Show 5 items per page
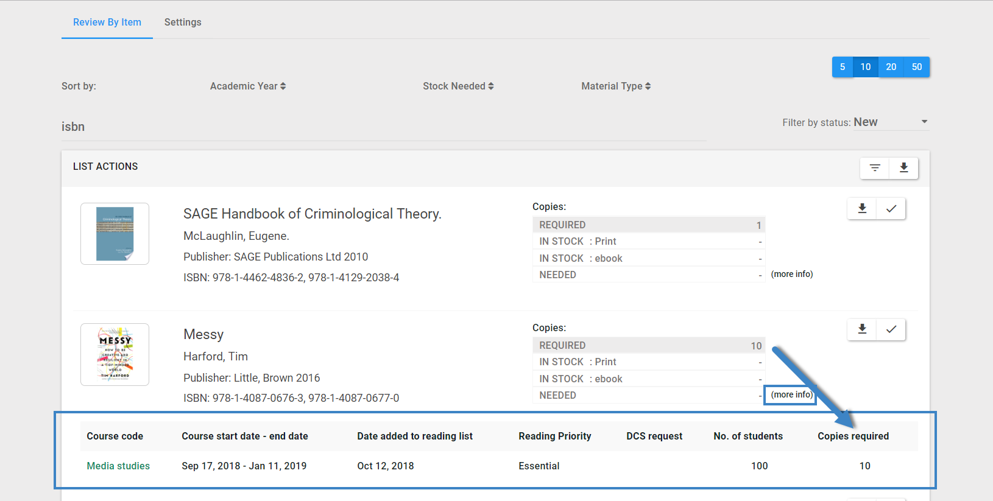 (843, 67)
